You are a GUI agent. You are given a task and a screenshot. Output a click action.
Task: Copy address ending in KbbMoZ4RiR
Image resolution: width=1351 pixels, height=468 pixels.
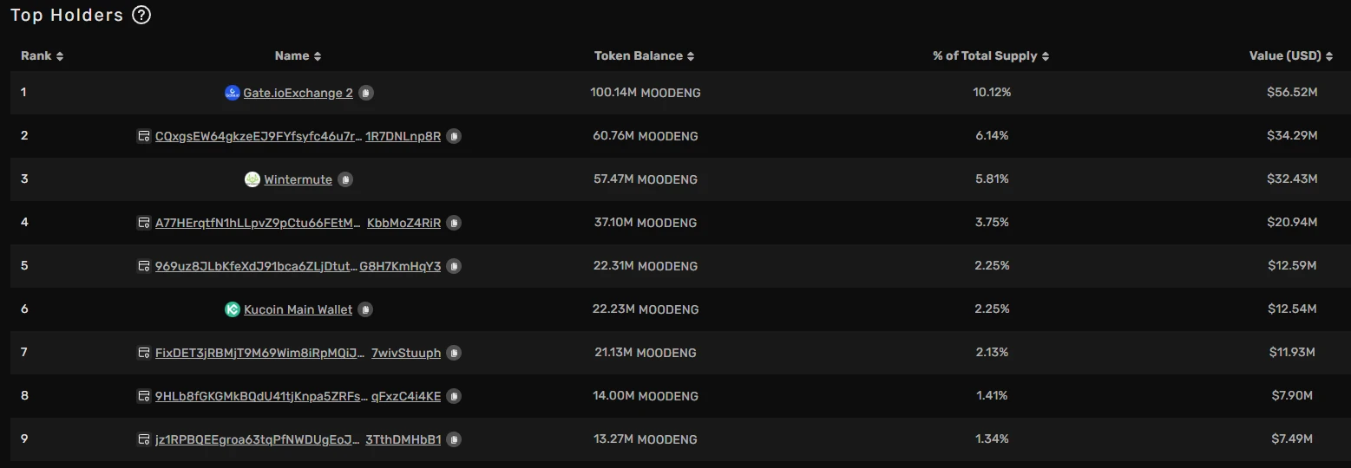pyautogui.click(x=454, y=223)
